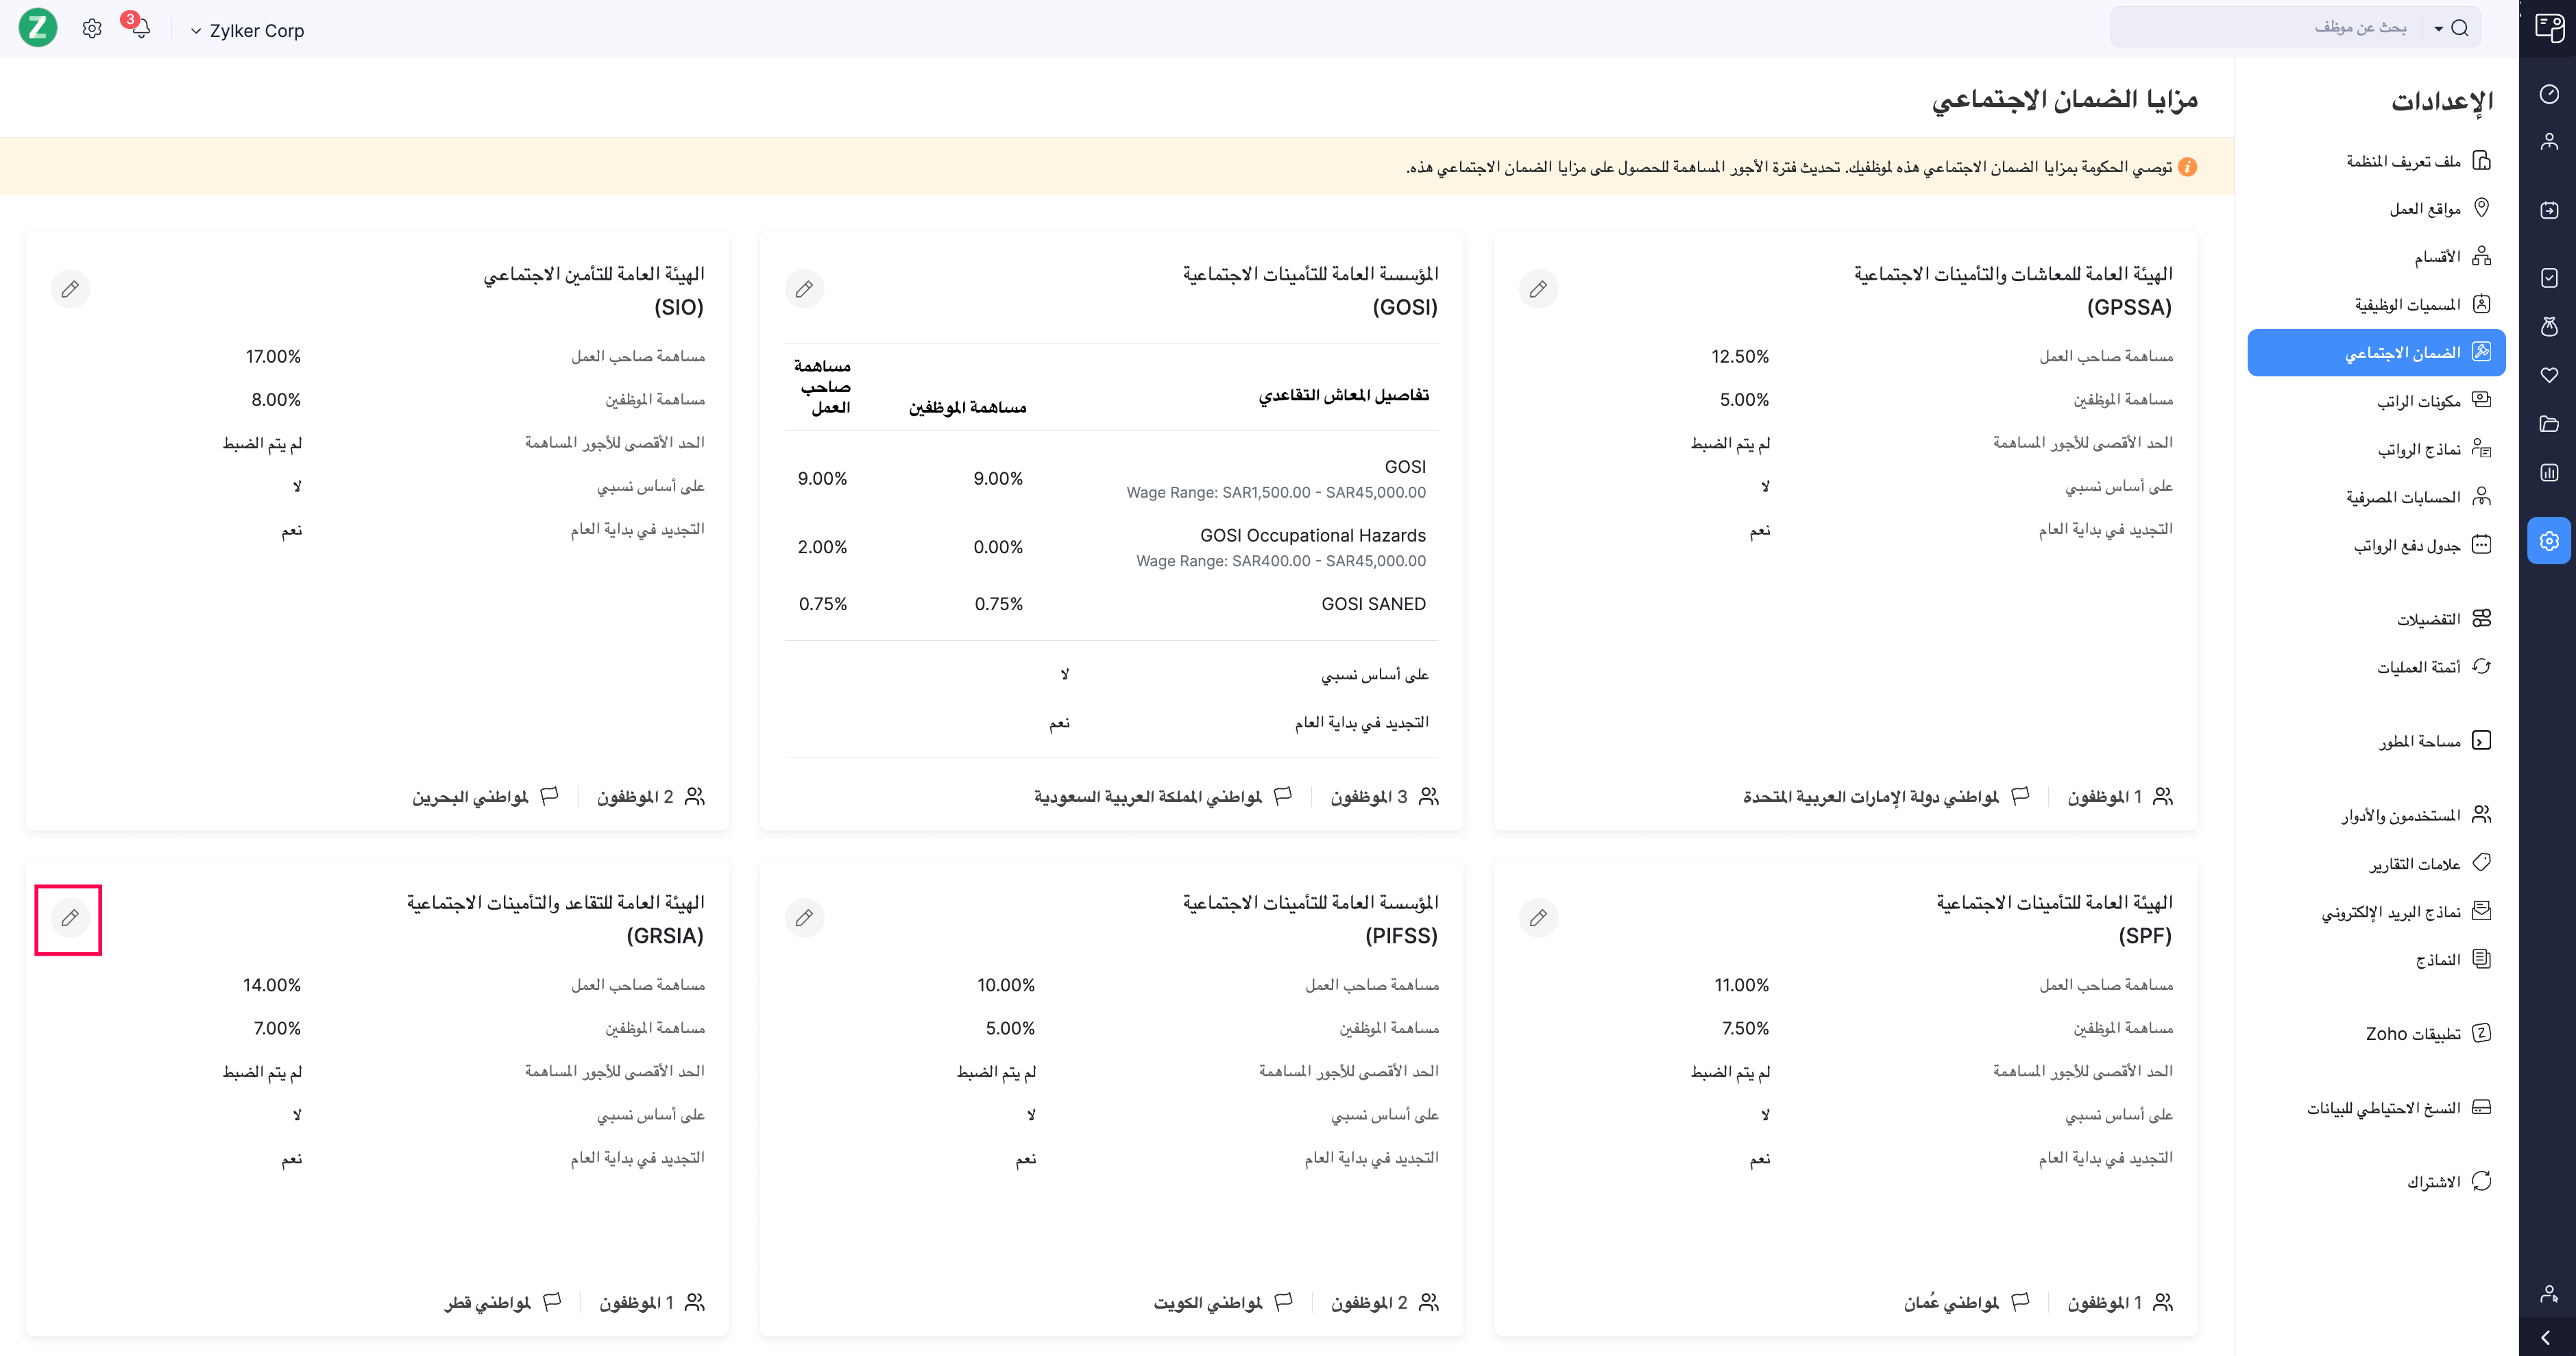Click the SPF card edit pencil
This screenshot has height=1356, width=2576.
pos(1538,918)
